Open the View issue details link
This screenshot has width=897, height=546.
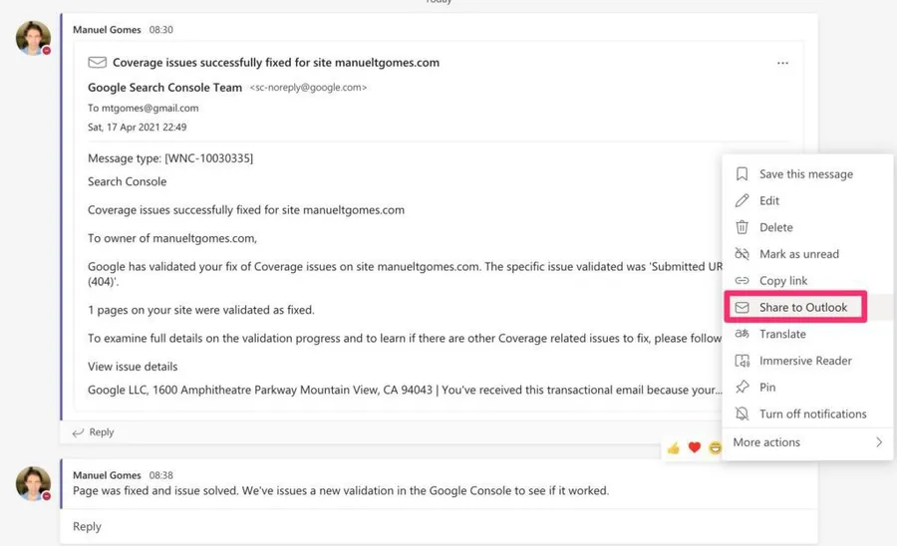(133, 367)
